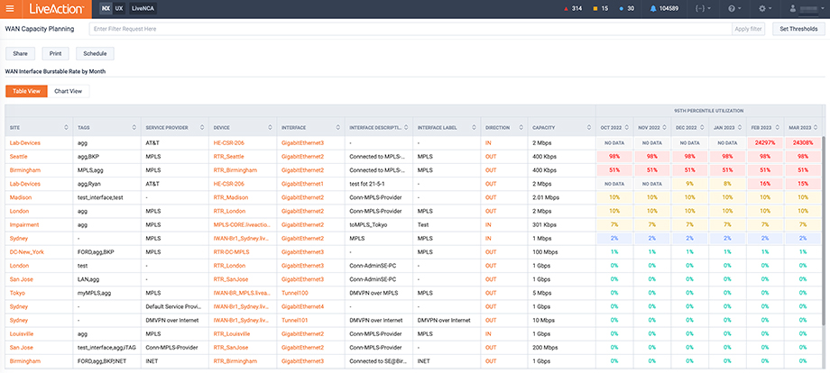830x373 pixels.
Task: Open the bell notifications icon
Action: click(x=652, y=8)
